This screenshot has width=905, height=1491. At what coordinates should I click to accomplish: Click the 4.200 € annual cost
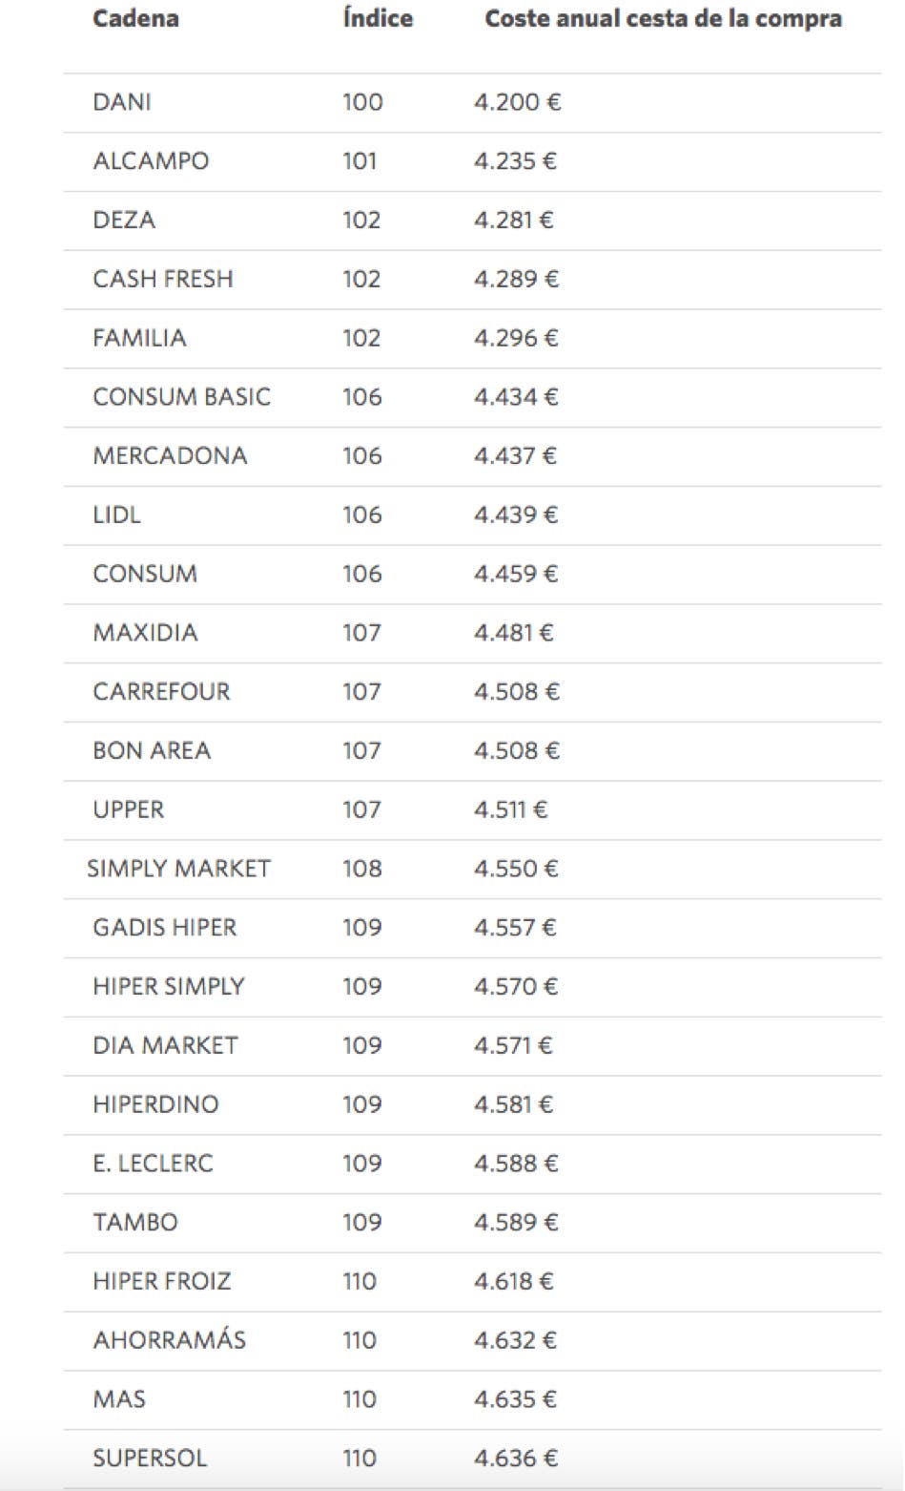[517, 102]
